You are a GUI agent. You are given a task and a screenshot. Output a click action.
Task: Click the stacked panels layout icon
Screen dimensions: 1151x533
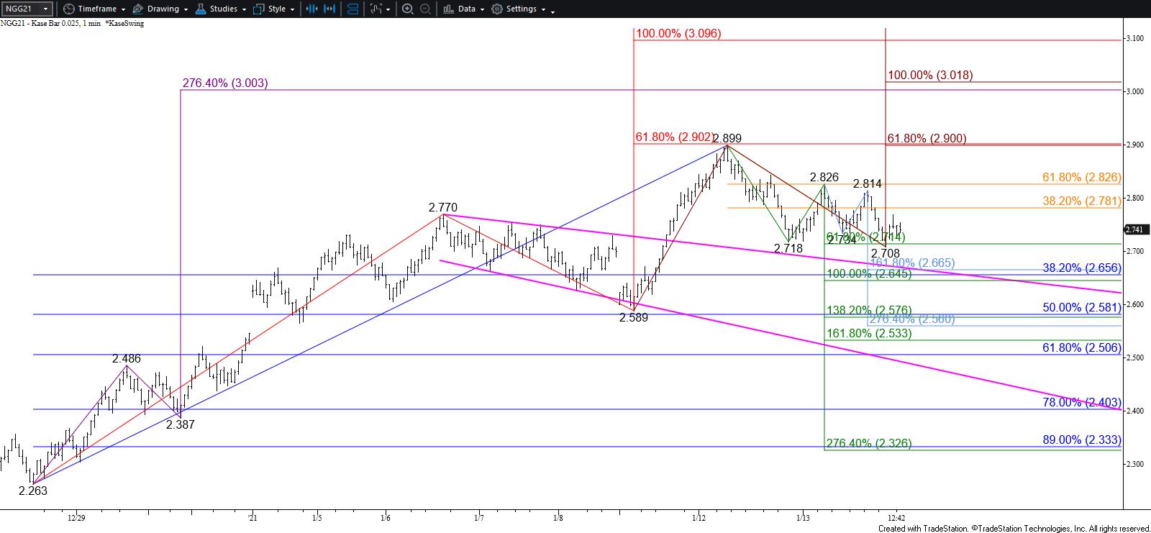pyautogui.click(x=352, y=9)
